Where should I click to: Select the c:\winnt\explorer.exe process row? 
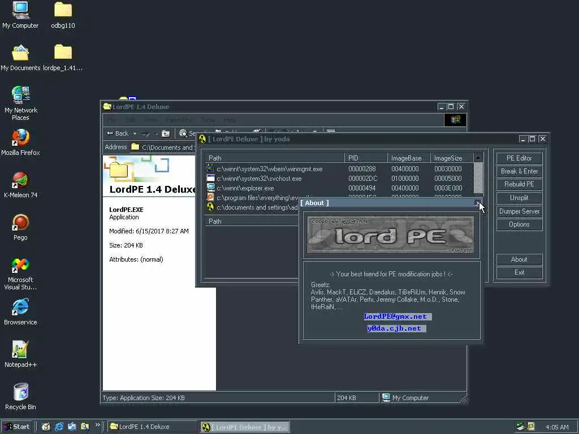pos(339,188)
